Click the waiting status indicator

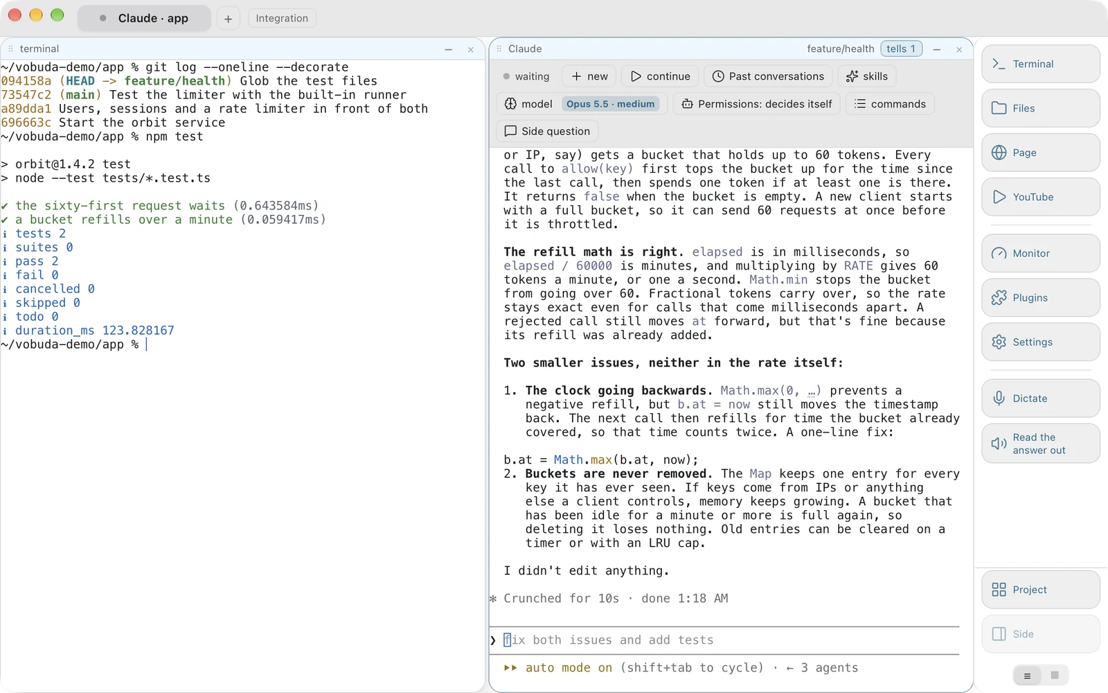click(526, 76)
